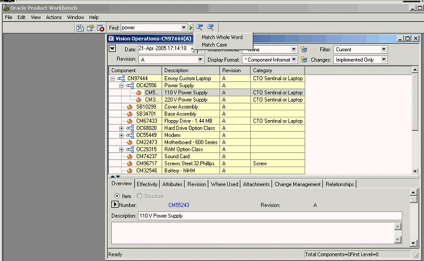The image size is (424, 261).
Task: Open the File menu
Action: (x=9, y=17)
